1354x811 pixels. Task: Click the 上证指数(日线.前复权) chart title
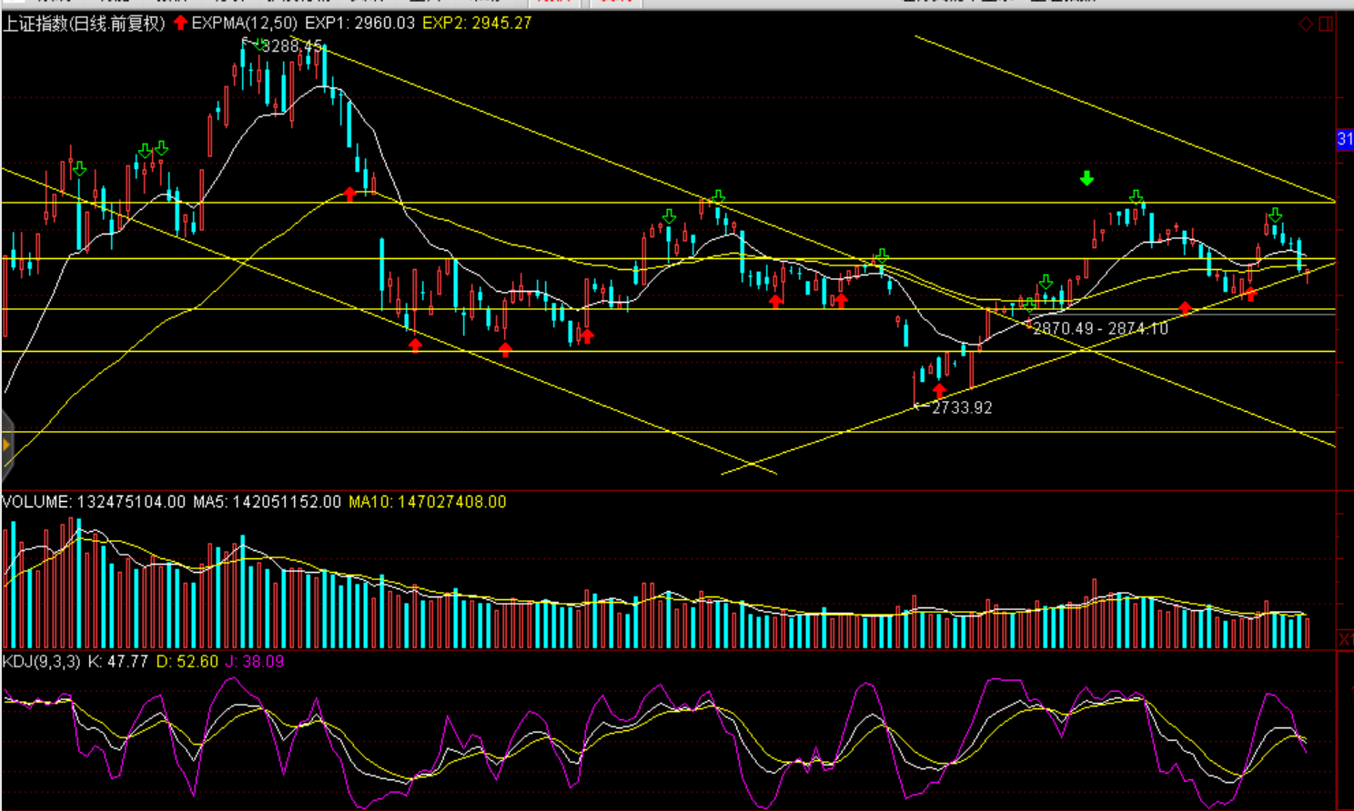pyautogui.click(x=84, y=23)
